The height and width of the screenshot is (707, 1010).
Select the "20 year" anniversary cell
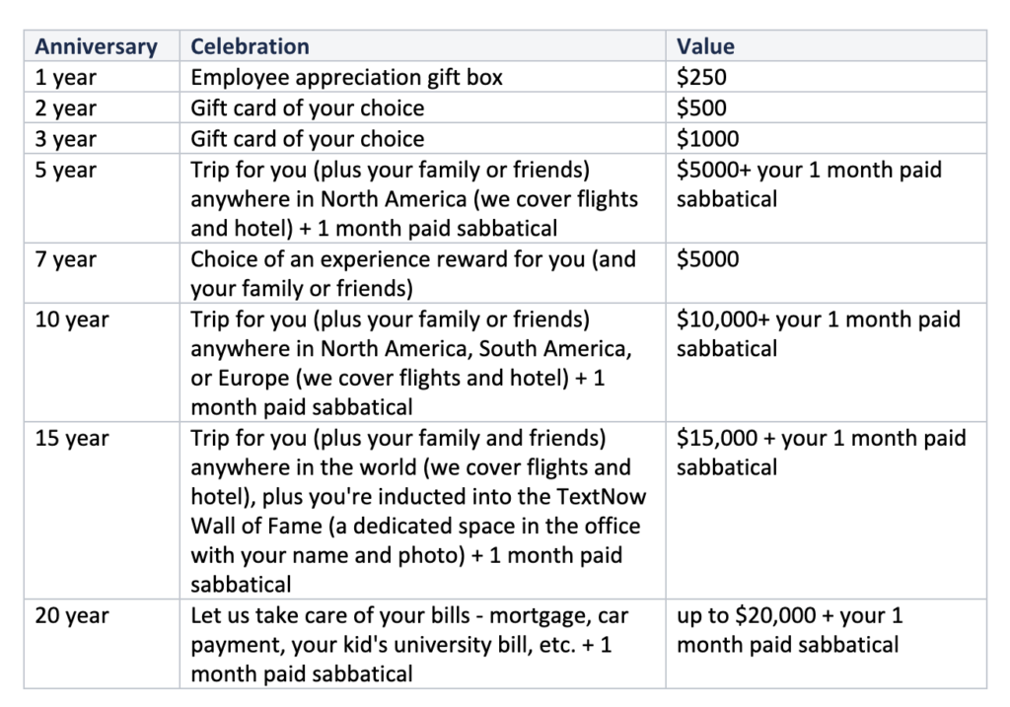[x=71, y=615]
